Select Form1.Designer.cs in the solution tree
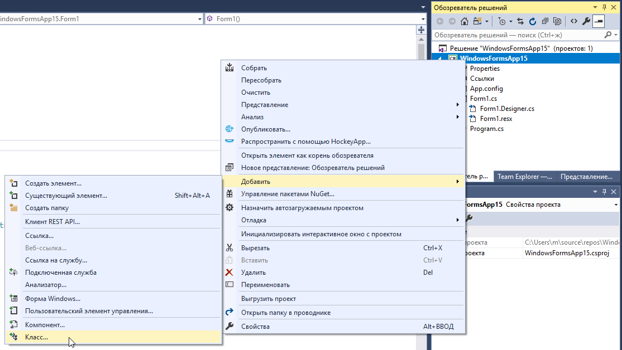622x350 pixels. [507, 109]
